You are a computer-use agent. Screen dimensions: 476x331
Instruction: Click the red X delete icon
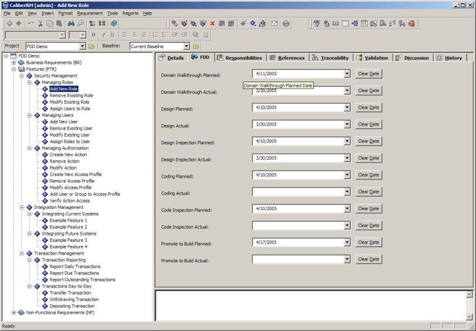(212, 23)
